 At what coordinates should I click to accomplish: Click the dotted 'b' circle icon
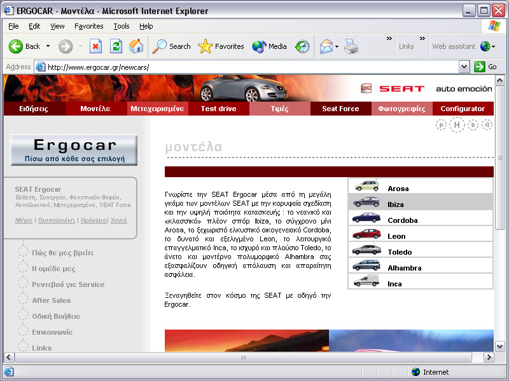[x=473, y=124]
